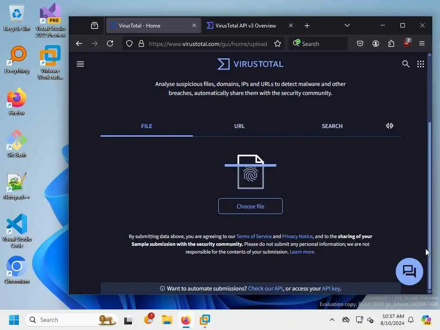Open the Firefox account icon
Image resolution: width=440 pixels, height=330 pixels.
pos(376,43)
